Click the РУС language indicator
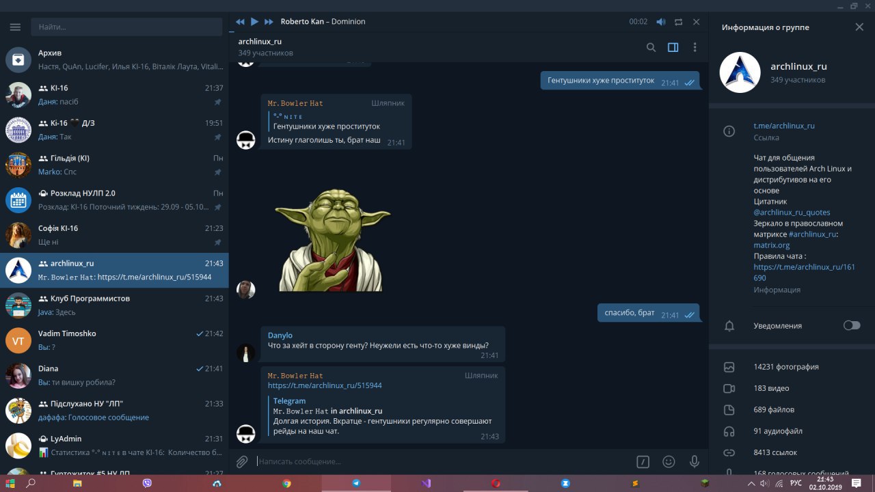The width and height of the screenshot is (875, 492). pos(796,483)
